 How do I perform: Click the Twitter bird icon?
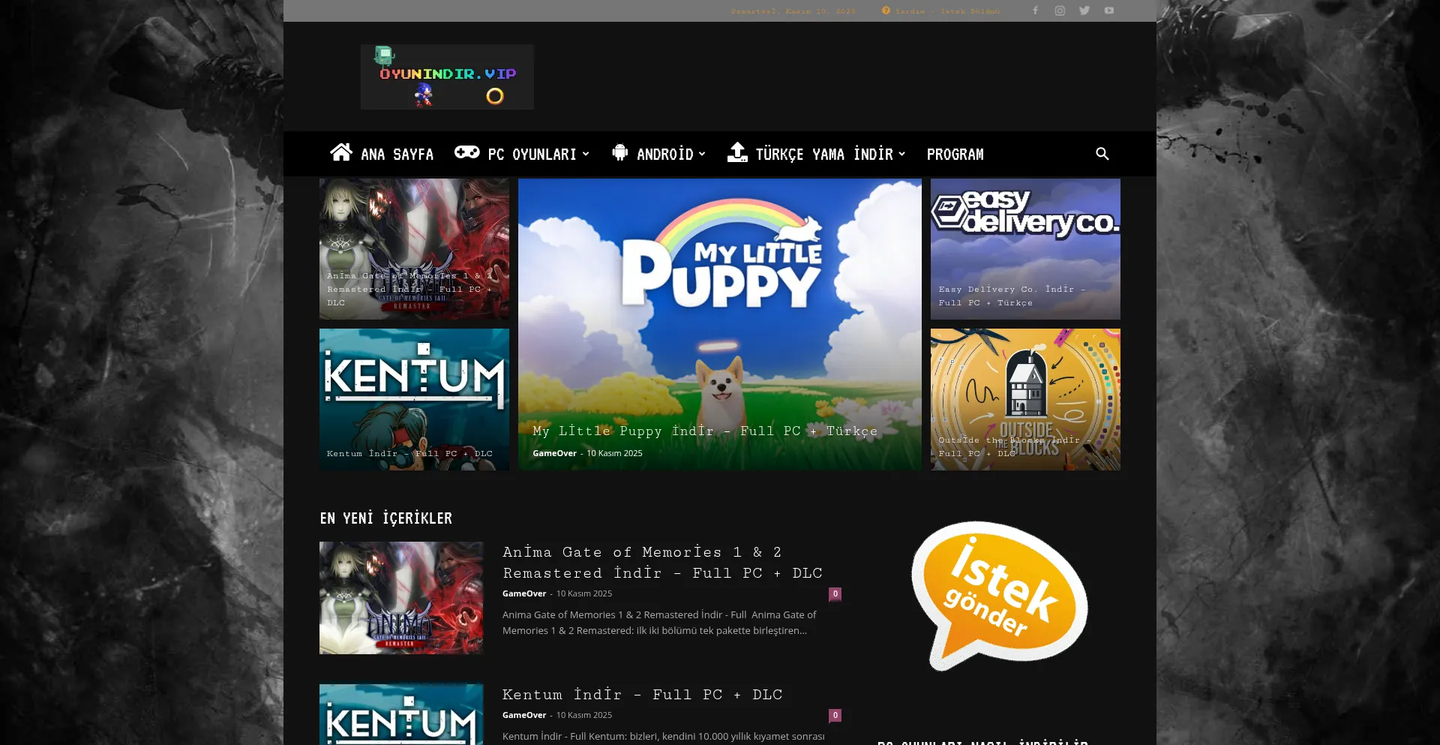[1084, 11]
